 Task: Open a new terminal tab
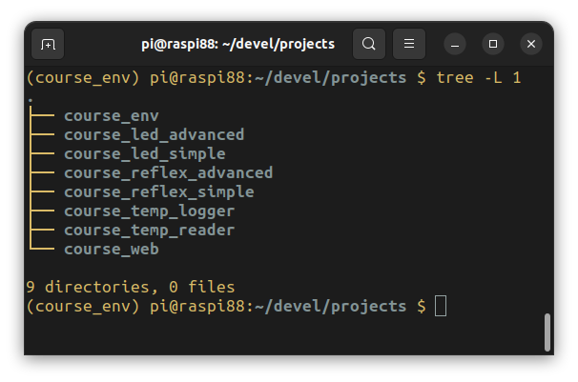click(48, 44)
